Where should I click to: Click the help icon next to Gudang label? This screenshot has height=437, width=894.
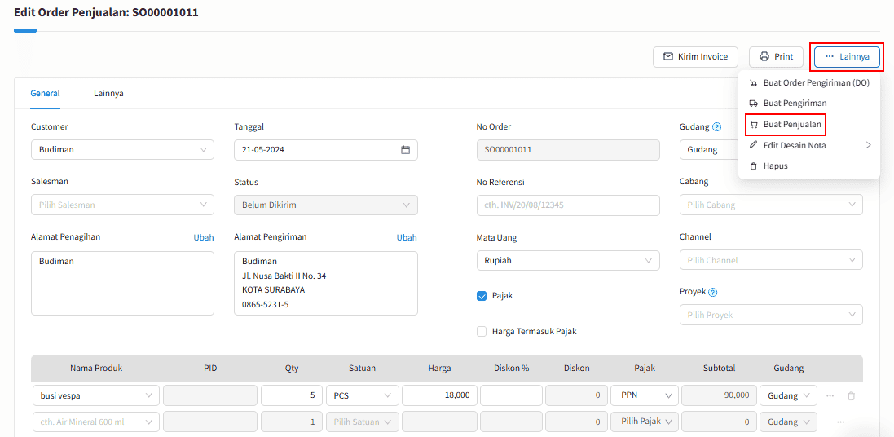(716, 127)
